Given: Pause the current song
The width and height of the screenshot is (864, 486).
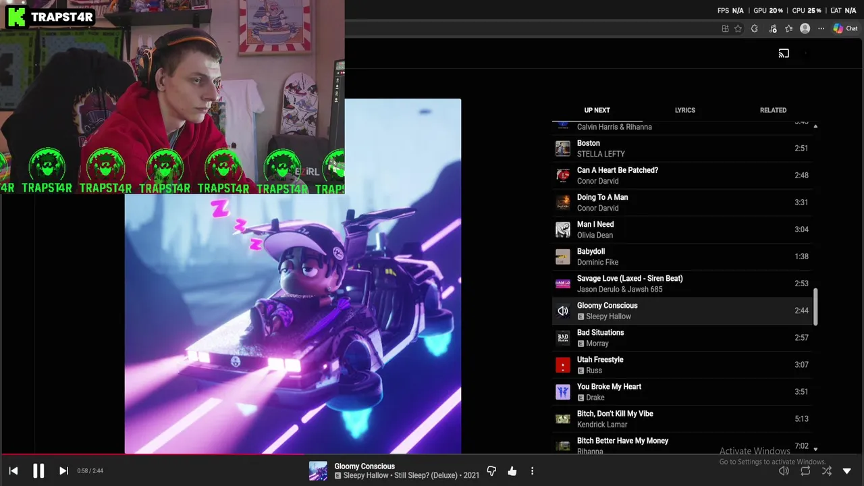Looking at the screenshot, I should (x=38, y=471).
